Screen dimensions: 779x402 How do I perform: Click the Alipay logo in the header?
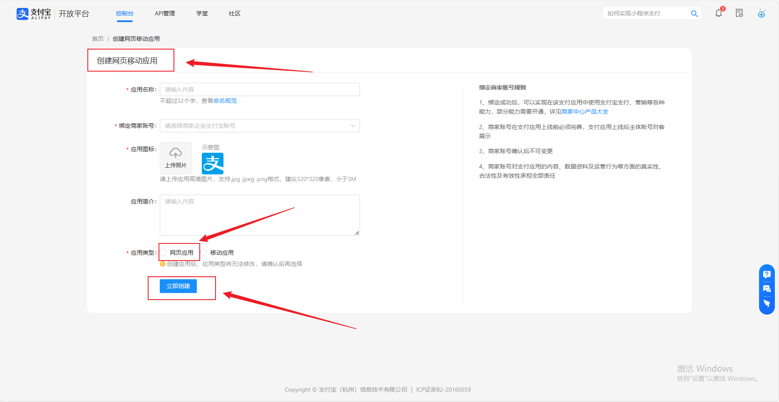coord(34,14)
